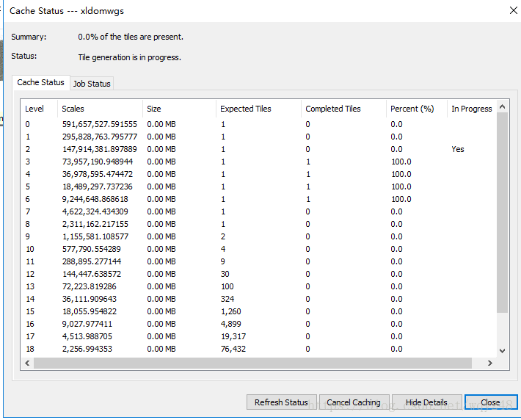Click the Yes value in In Progress
521x420 pixels.
458,149
